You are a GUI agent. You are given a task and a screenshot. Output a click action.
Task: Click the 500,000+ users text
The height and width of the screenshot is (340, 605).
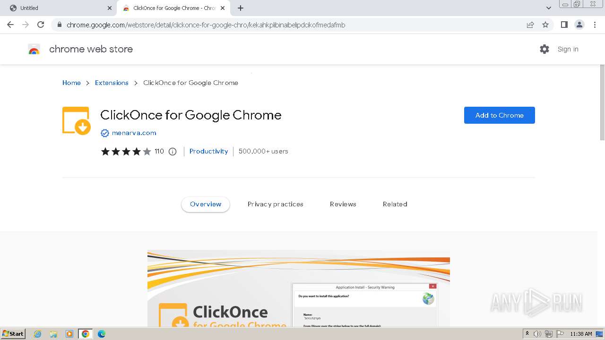[263, 151]
